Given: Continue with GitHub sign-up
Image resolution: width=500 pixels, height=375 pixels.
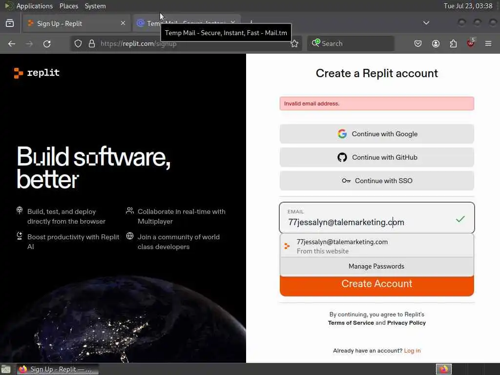Looking at the screenshot, I should coord(376,157).
